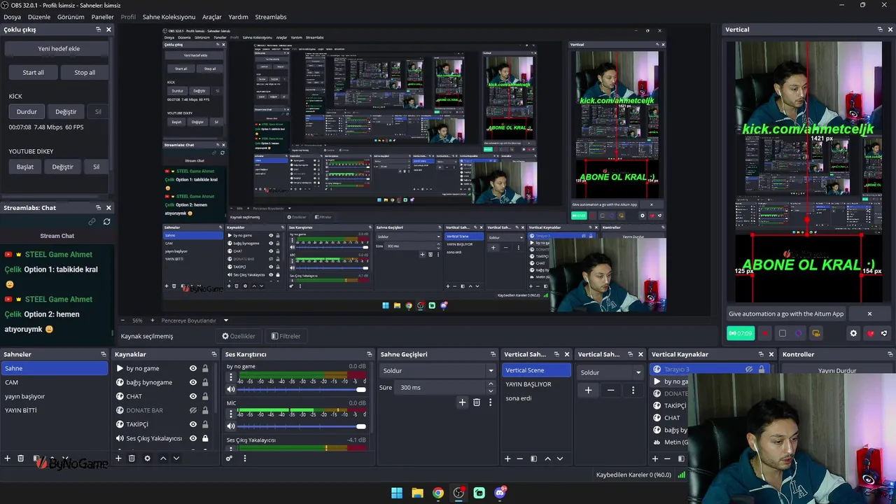This screenshot has width=896, height=504.
Task: Start YOUTUBE DİKEY with Başlat button
Action: 25,167
